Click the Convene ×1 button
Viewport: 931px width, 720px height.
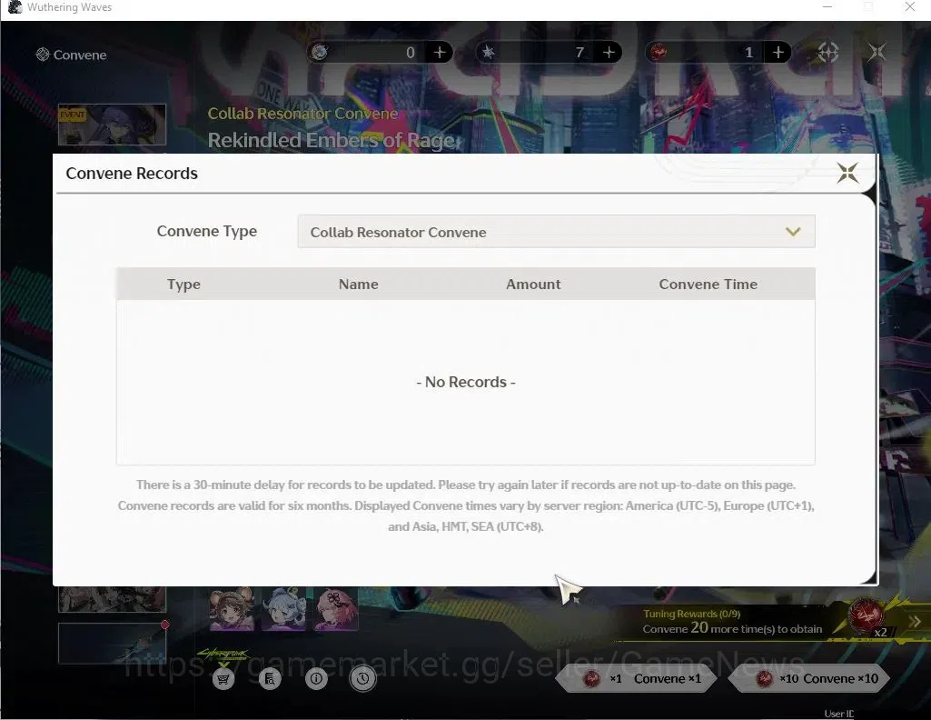pos(637,678)
